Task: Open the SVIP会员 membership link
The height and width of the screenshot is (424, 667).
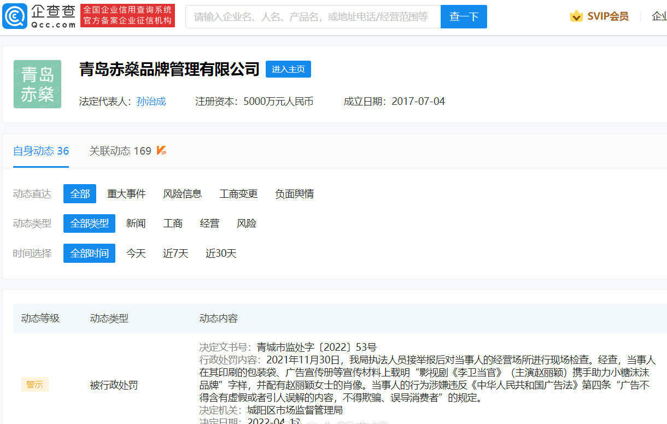Action: pyautogui.click(x=608, y=16)
